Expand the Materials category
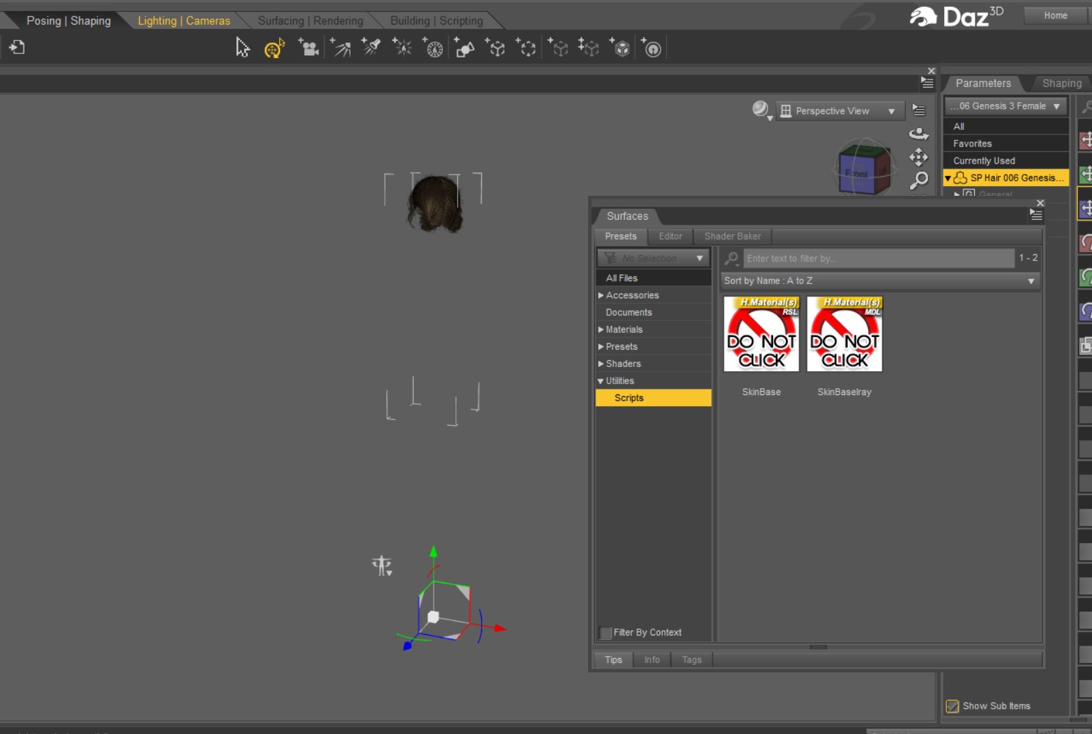The width and height of the screenshot is (1092, 734). click(x=601, y=329)
